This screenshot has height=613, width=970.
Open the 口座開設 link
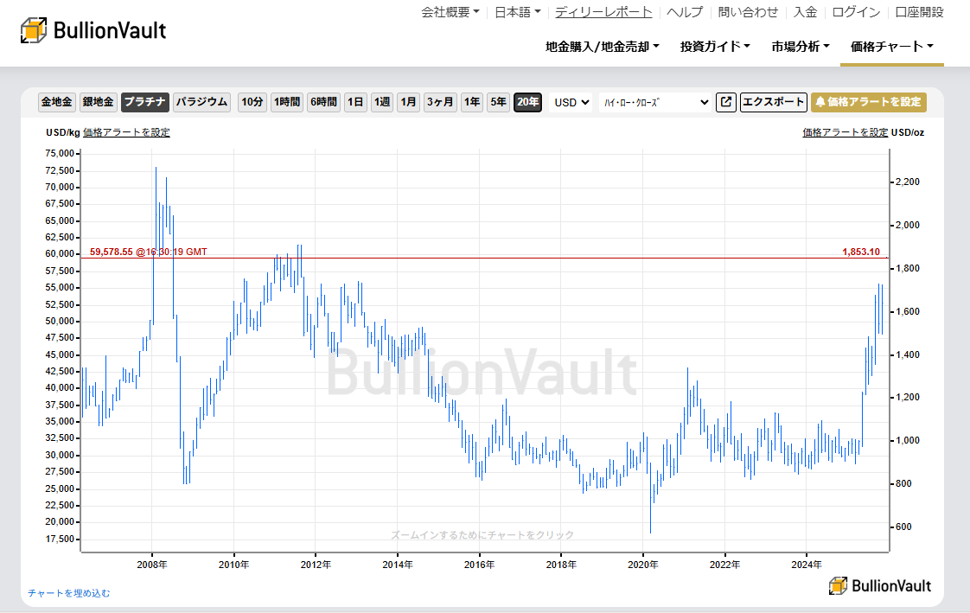point(919,12)
